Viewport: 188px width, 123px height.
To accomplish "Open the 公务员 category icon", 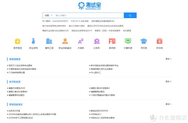I will pyautogui.click(x=97, y=41).
